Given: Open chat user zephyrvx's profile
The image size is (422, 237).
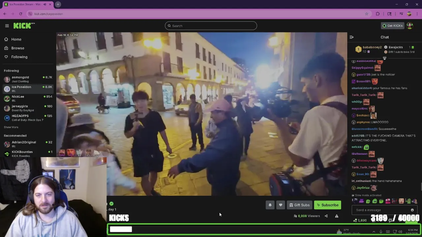Looking at the screenshot, I should [363, 122].
